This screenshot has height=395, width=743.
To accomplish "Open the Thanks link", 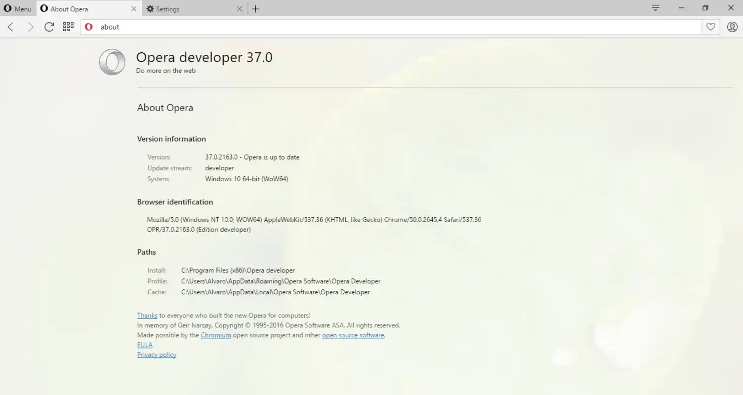I will pos(147,316).
